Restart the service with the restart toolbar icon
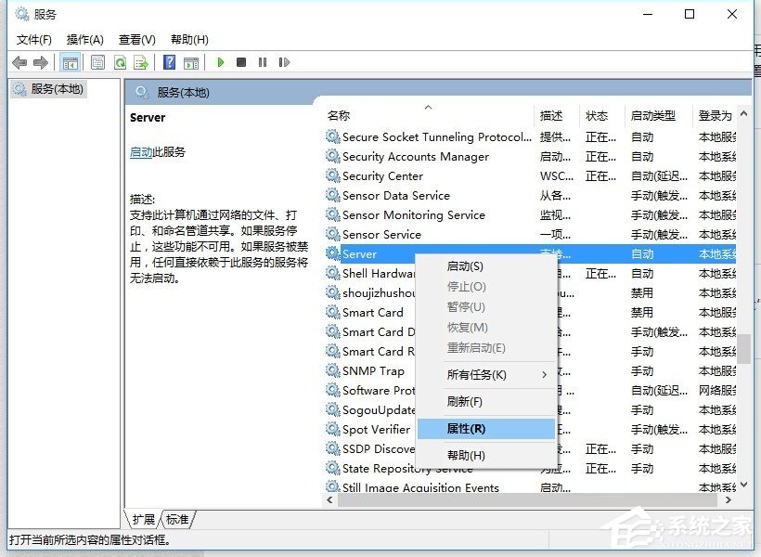The width and height of the screenshot is (761, 557). 284,62
